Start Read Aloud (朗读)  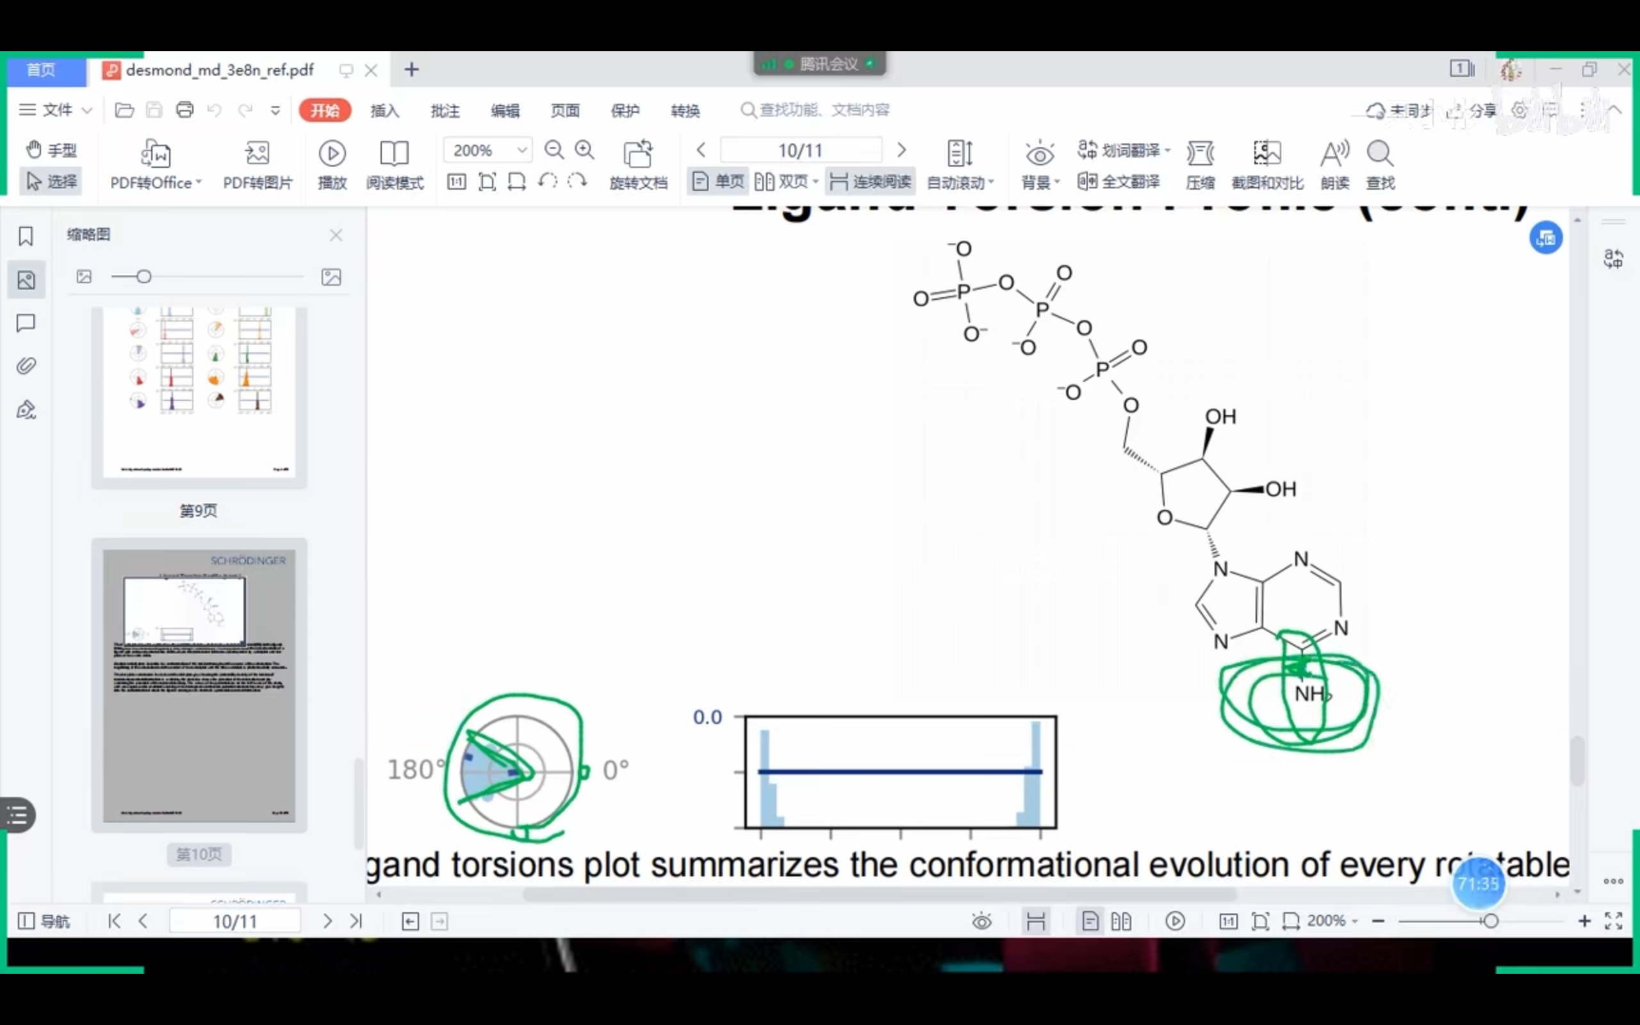(1334, 165)
